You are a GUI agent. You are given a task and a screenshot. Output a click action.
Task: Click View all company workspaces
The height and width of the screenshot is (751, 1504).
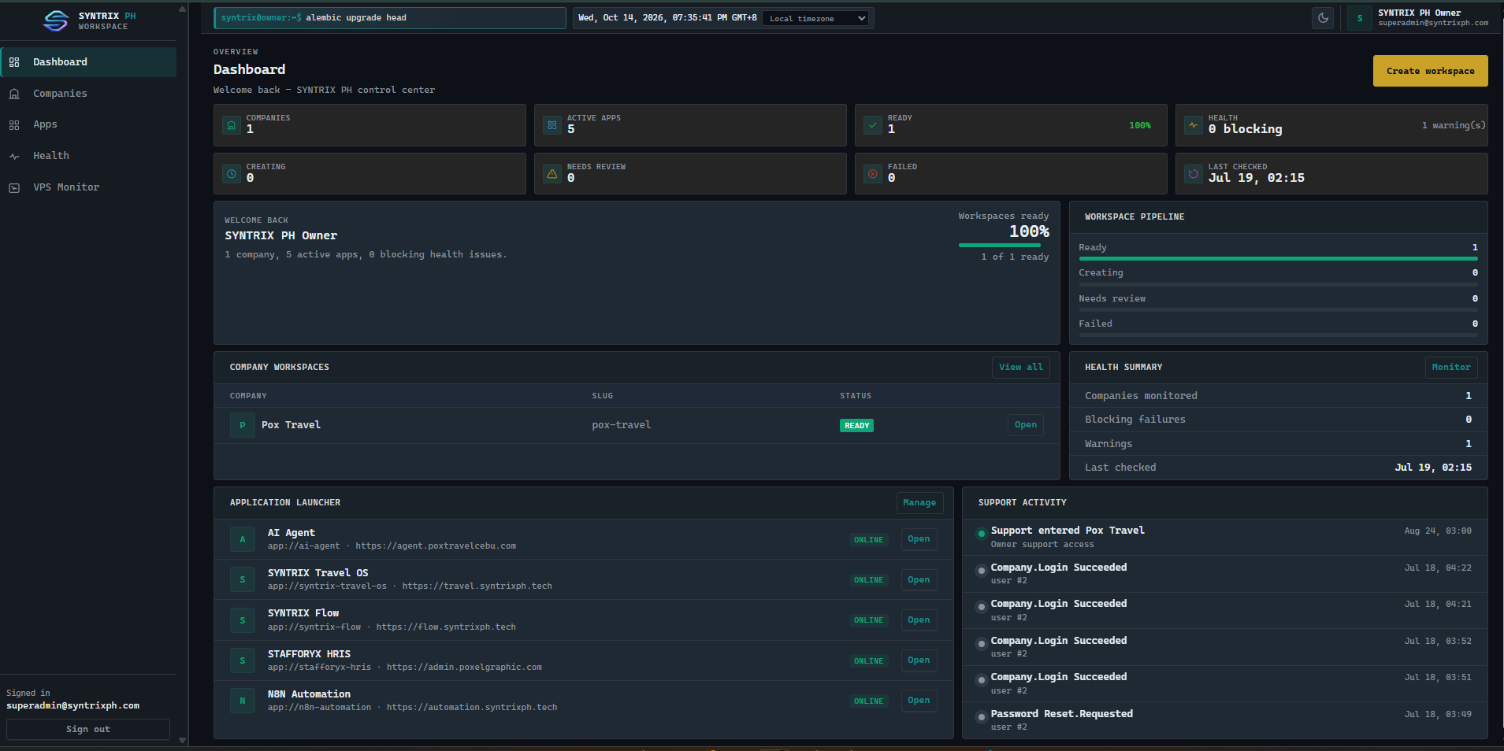pyautogui.click(x=1020, y=368)
